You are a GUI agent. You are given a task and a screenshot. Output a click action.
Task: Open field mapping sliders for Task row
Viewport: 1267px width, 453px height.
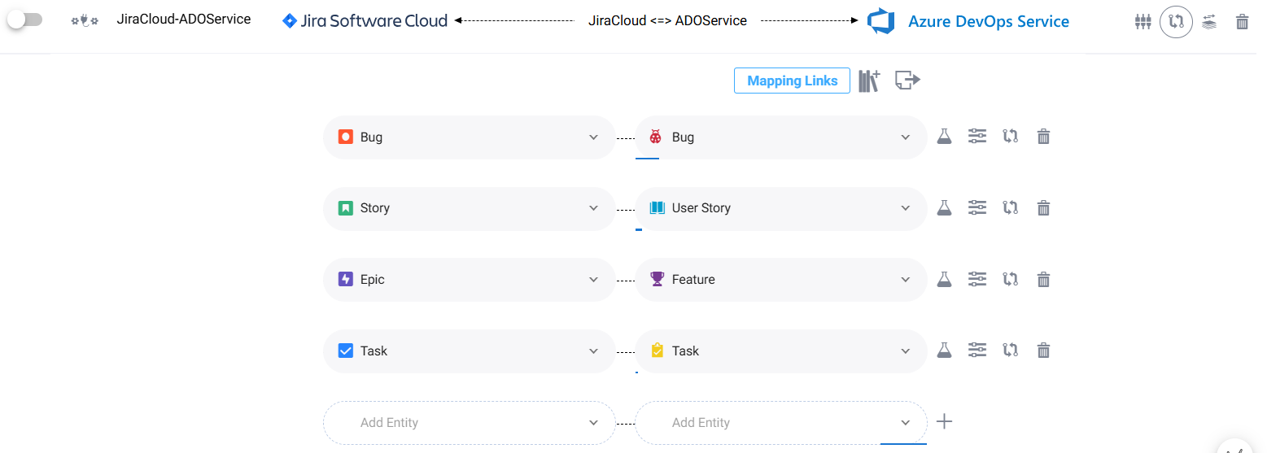coord(977,350)
